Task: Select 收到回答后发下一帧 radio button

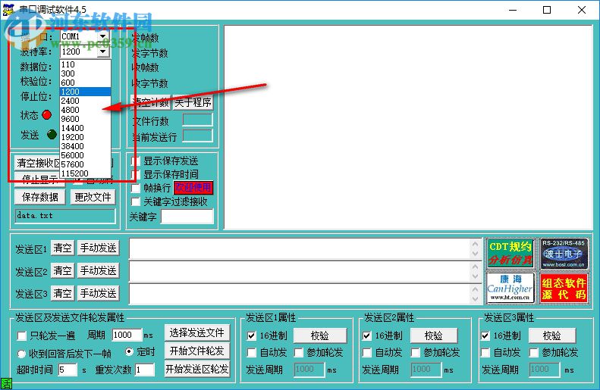Action: click(x=22, y=354)
